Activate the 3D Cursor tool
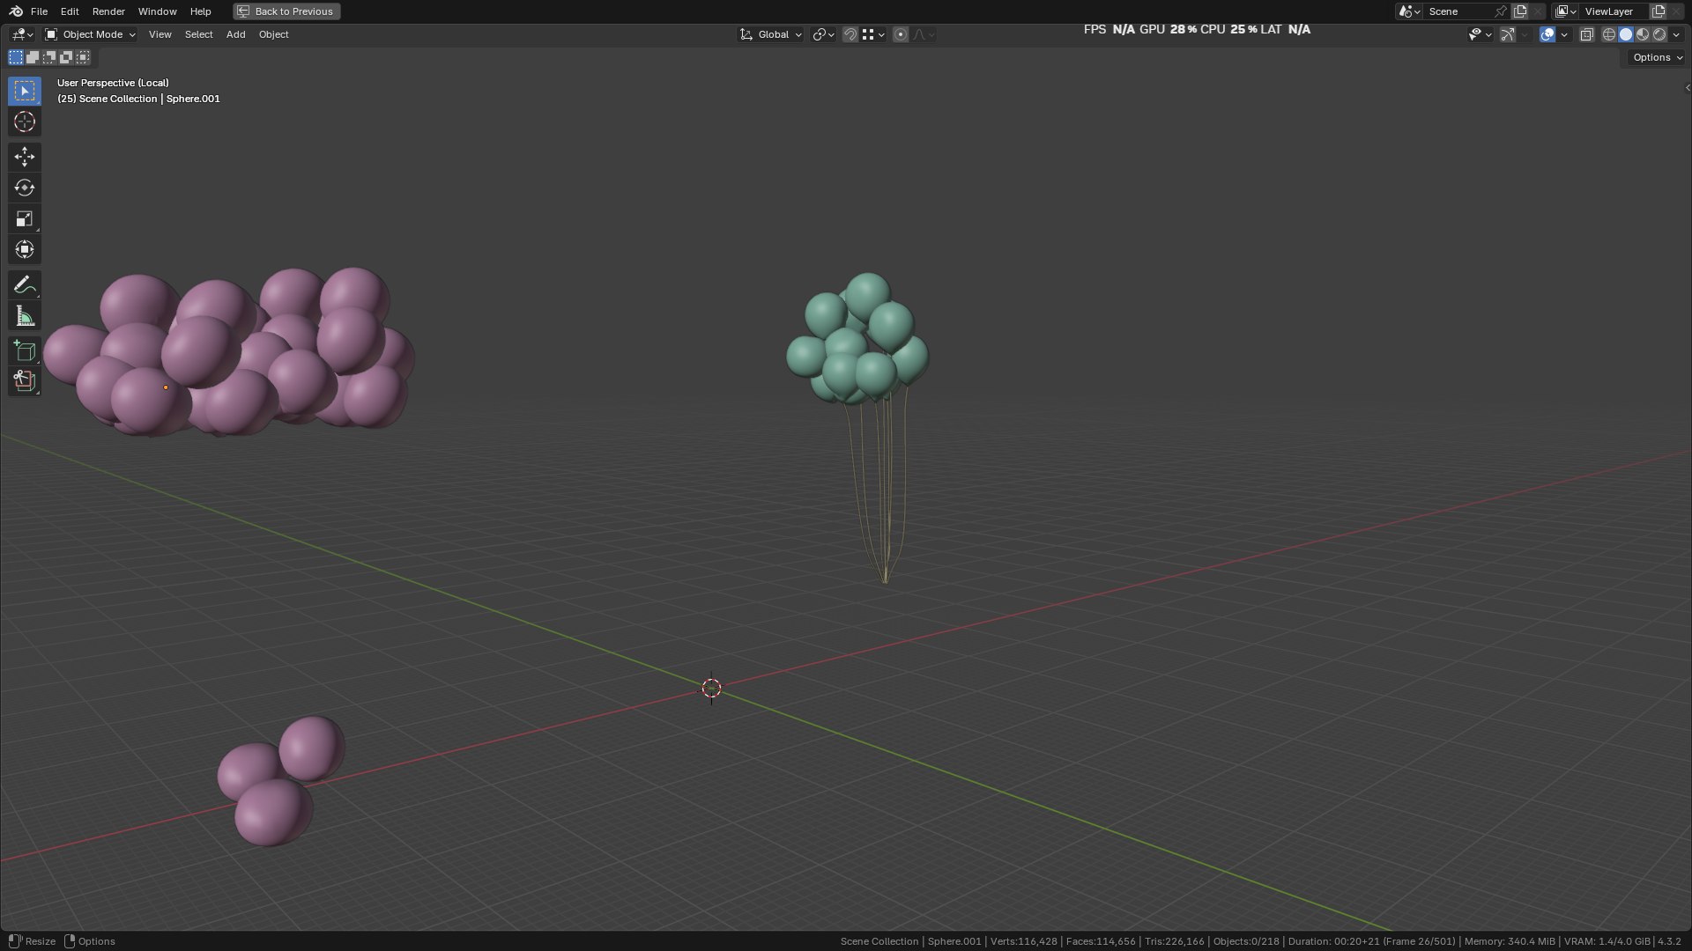Viewport: 1692px width, 951px height. tap(25, 122)
